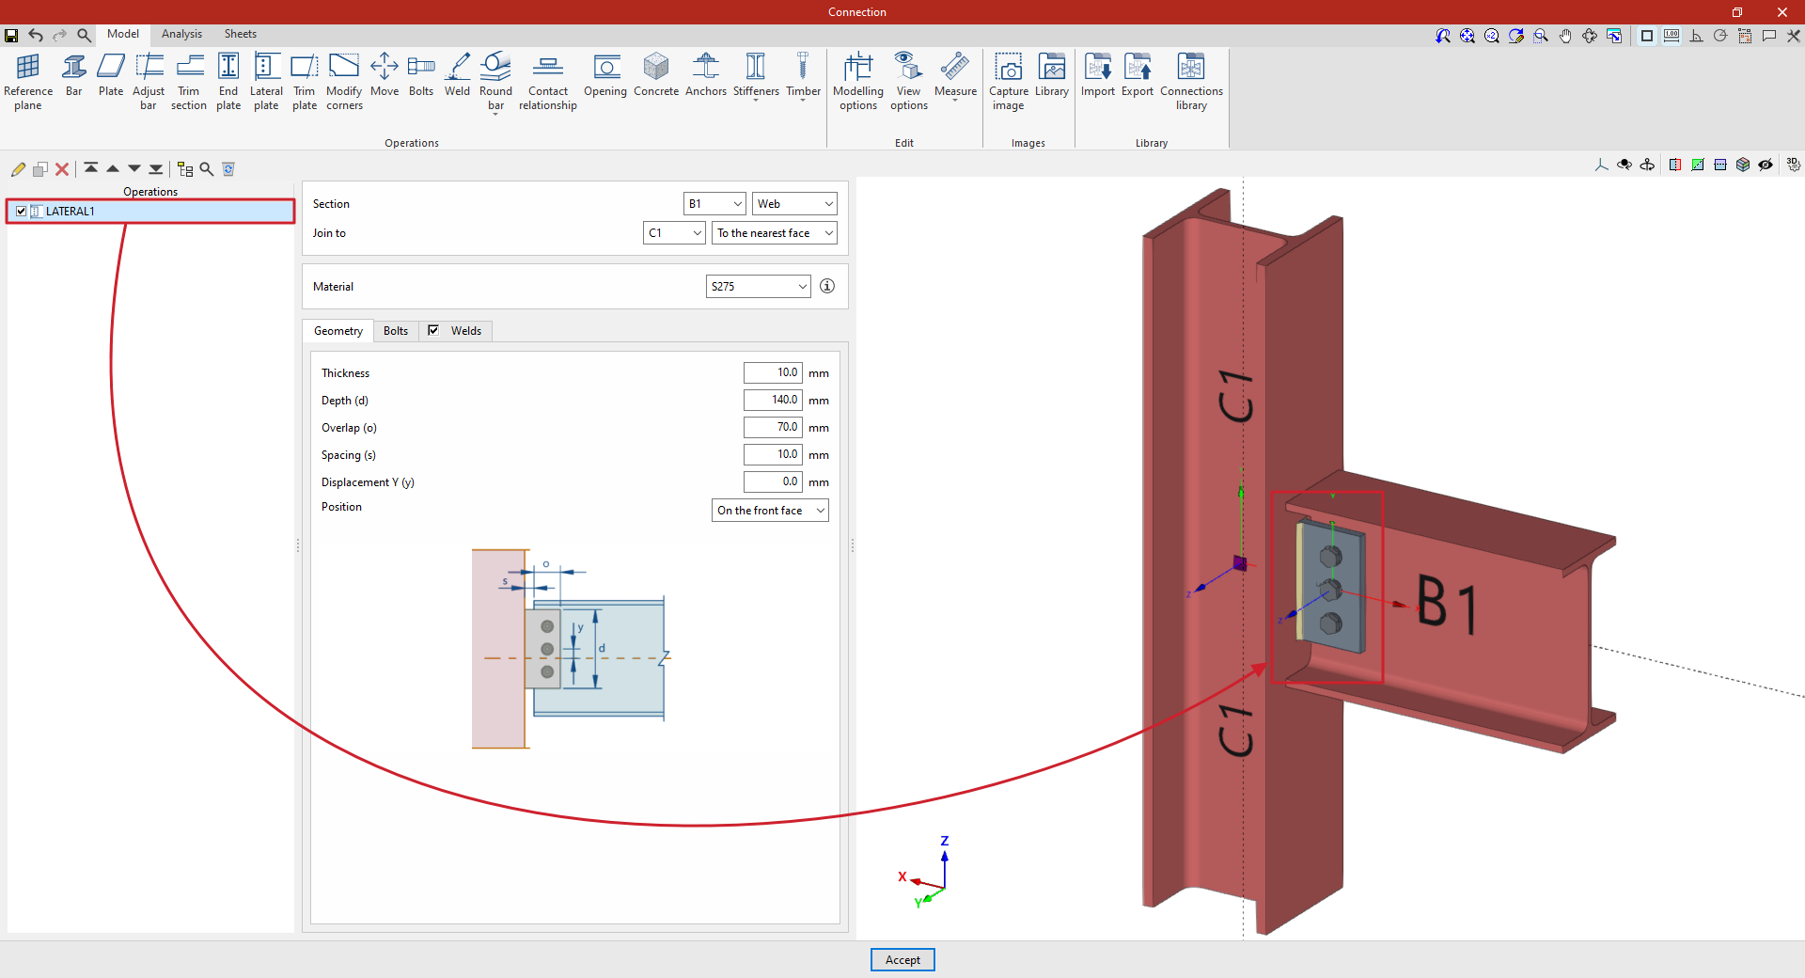Select the Weld operation tool
This screenshot has width=1805, height=978.
[457, 75]
